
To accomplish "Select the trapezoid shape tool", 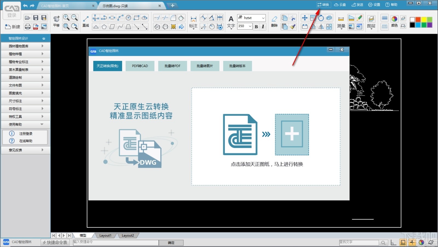I will click(128, 27).
